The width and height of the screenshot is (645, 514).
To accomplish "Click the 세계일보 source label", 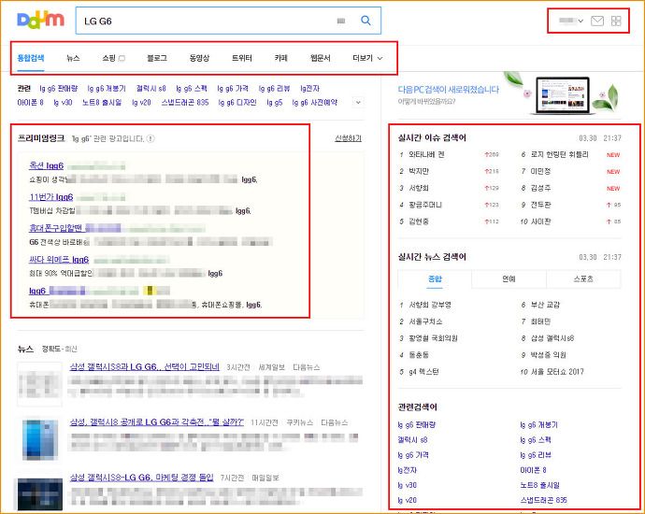I will 271,367.
